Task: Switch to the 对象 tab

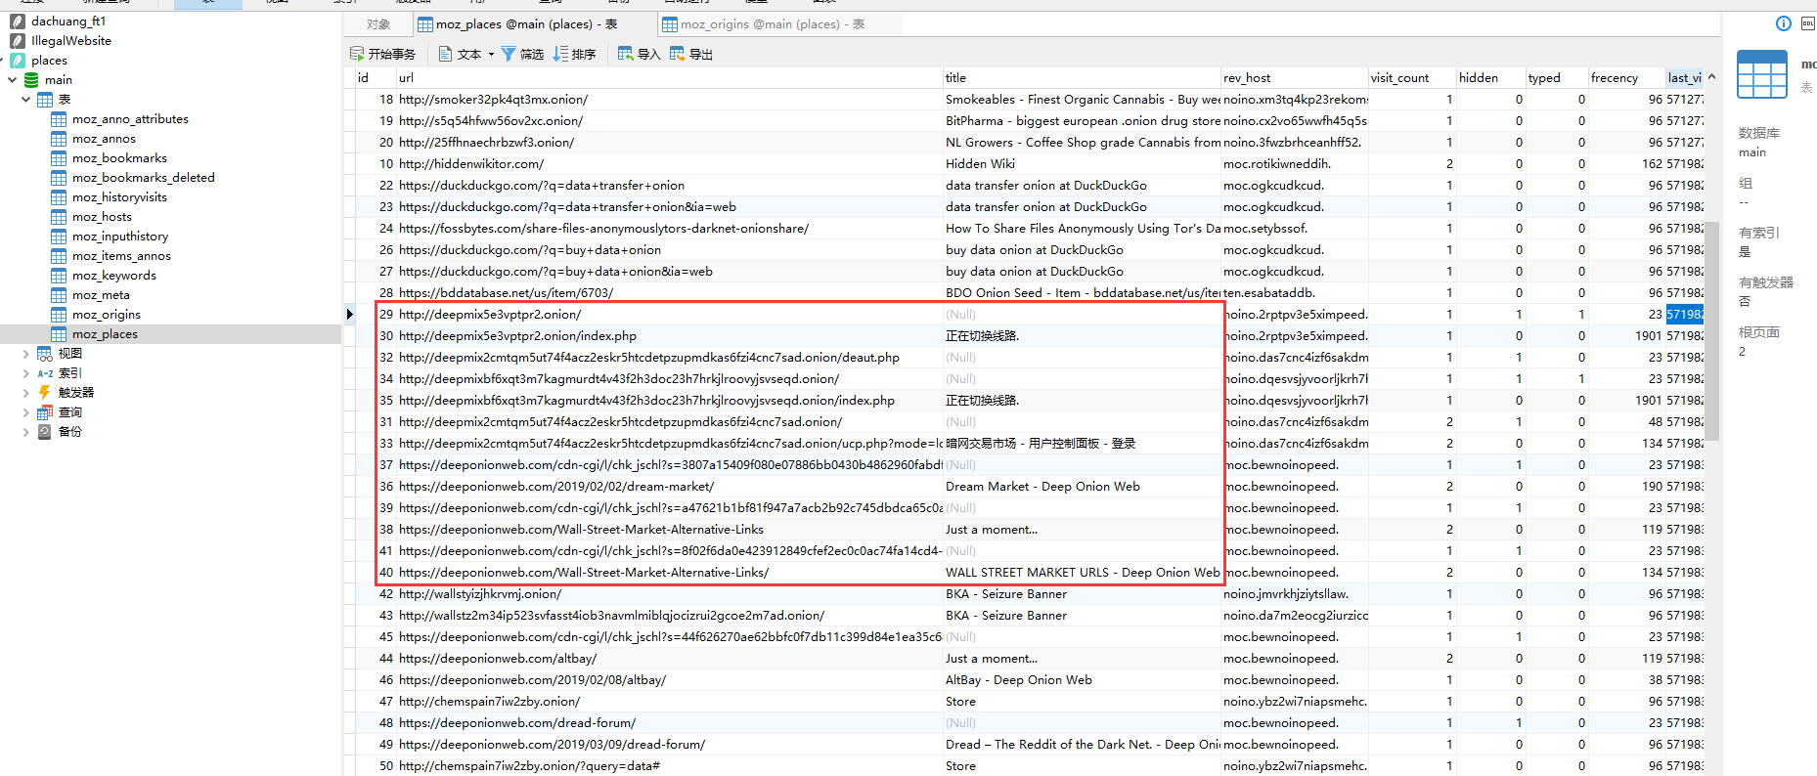Action: point(378,23)
